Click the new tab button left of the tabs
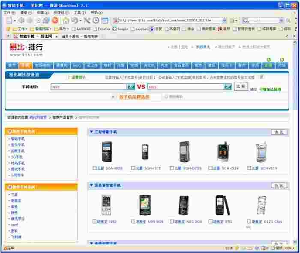The image size is (300, 253). click(8, 36)
